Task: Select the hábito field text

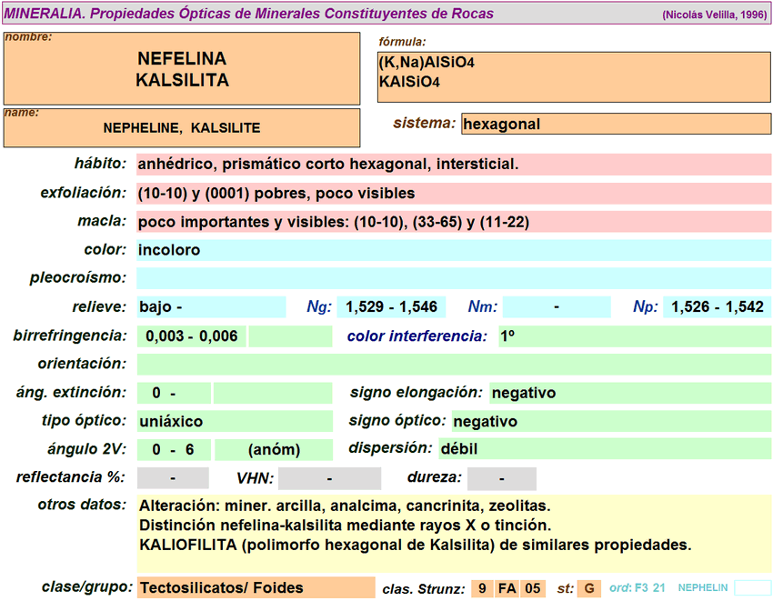Action: coord(453,165)
